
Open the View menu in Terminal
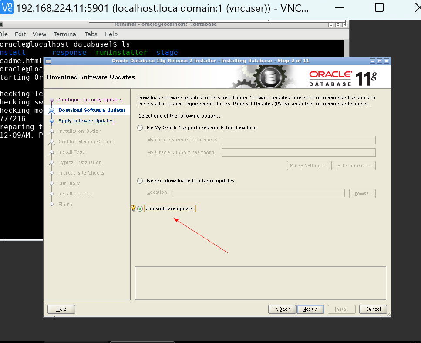pos(40,34)
